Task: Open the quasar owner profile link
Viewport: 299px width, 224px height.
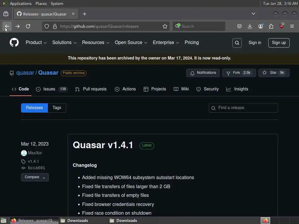Action: click(x=25, y=73)
